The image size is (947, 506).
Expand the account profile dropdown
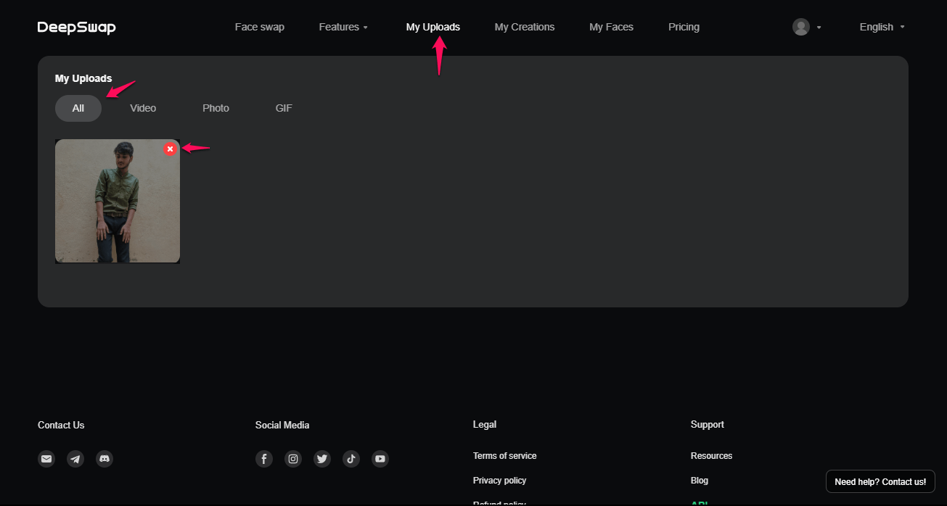tap(805, 27)
